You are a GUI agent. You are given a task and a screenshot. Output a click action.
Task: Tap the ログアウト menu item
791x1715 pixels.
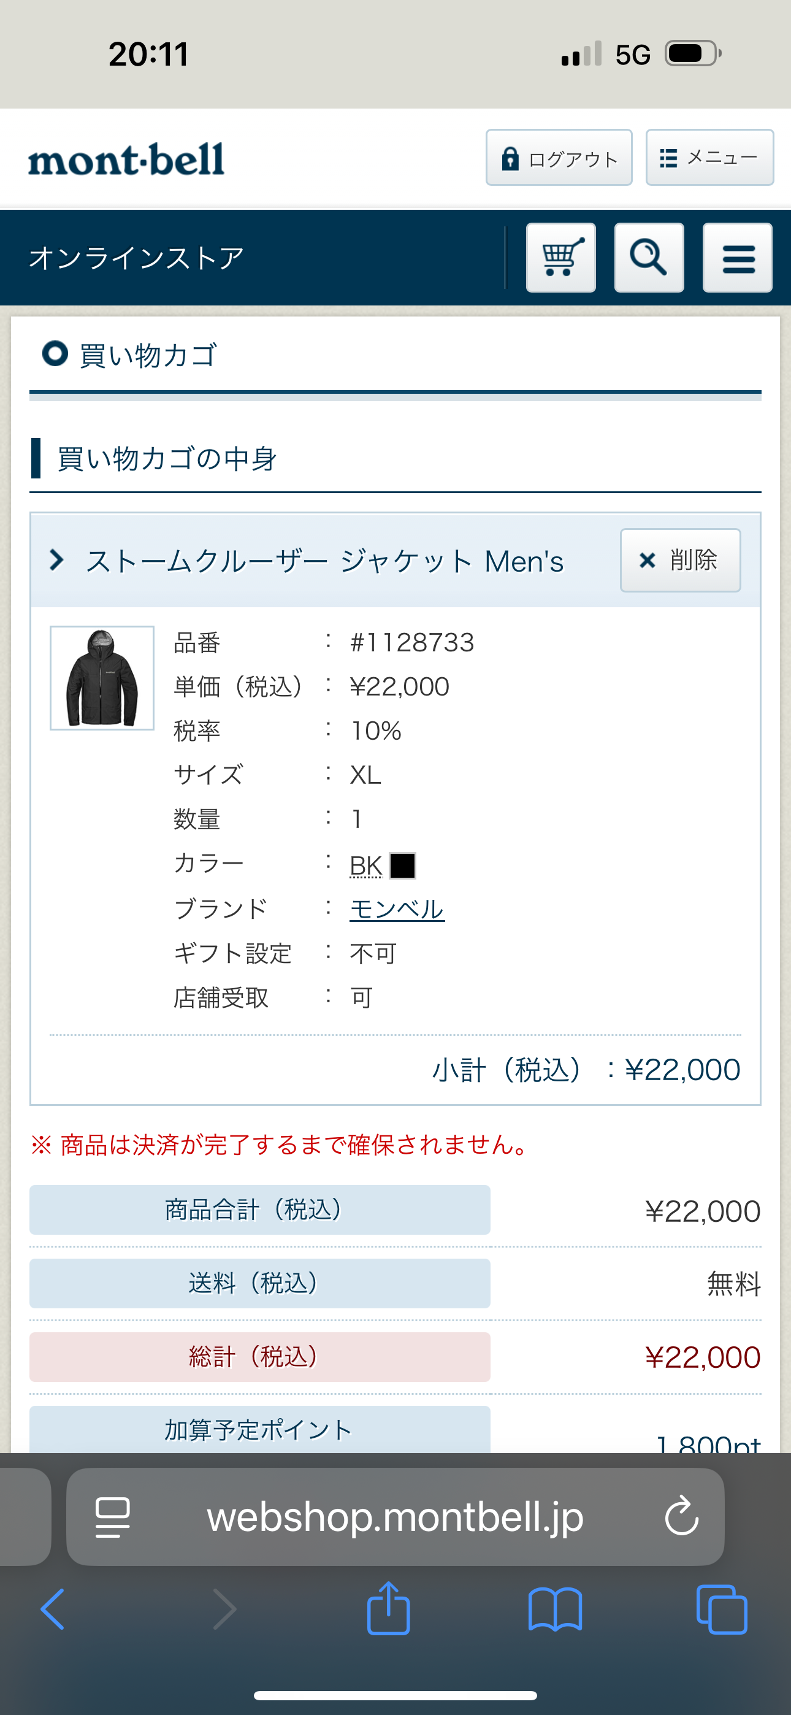pyautogui.click(x=559, y=158)
